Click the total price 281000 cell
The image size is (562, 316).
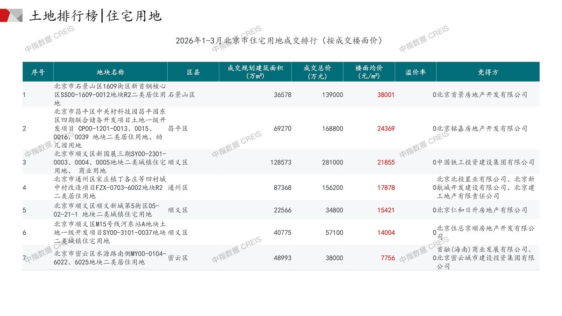click(x=332, y=162)
